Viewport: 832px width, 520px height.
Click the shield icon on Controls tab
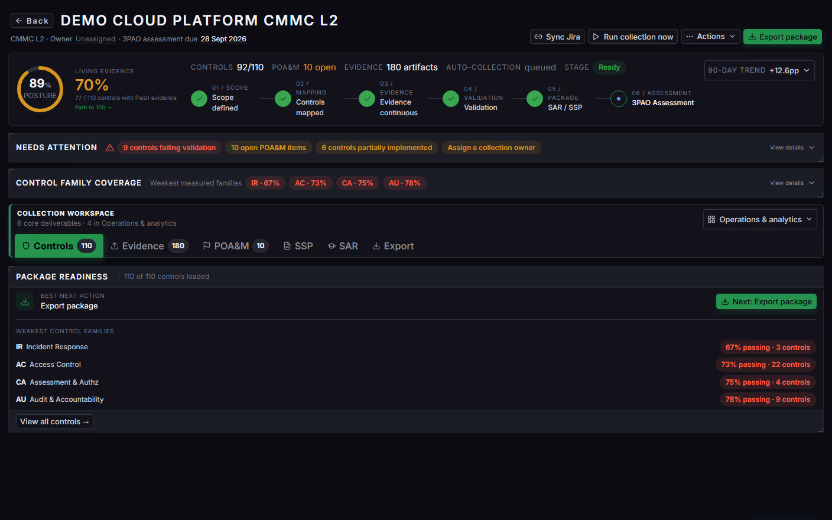(x=26, y=246)
